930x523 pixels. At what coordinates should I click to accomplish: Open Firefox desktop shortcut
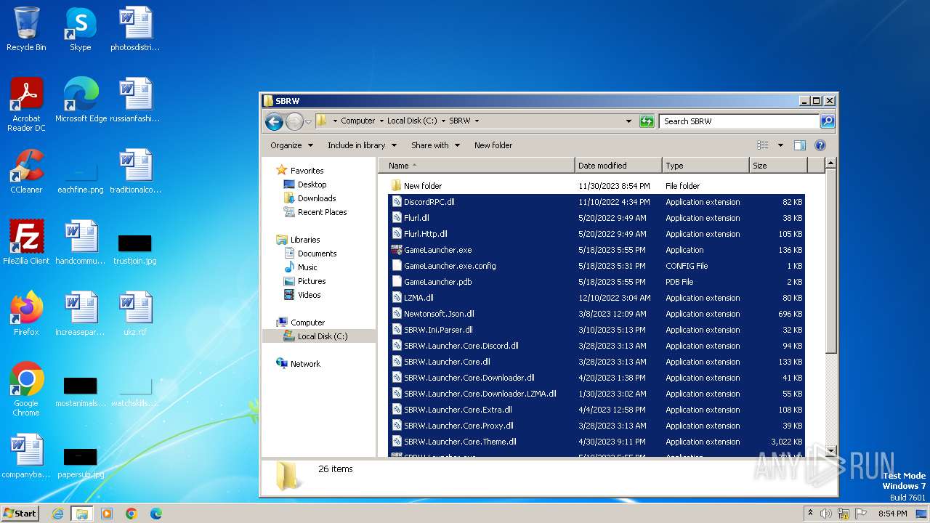tap(26, 314)
